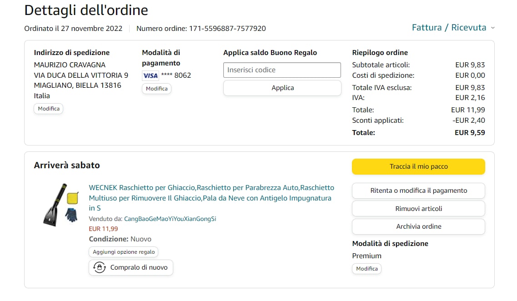Open the ice scraper product thumbnail
Image resolution: width=517 pixels, height=301 pixels.
click(x=60, y=205)
